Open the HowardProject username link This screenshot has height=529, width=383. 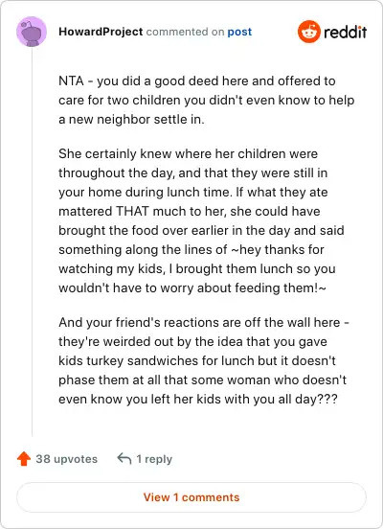coord(101,32)
